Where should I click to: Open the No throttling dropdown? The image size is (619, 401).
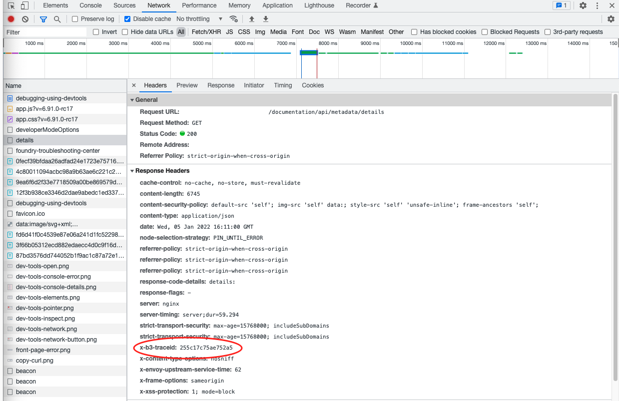[x=199, y=19]
